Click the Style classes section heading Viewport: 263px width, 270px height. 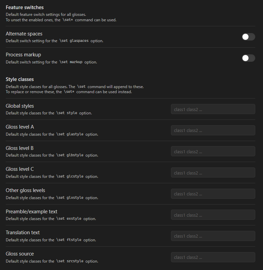pyautogui.click(x=20, y=79)
